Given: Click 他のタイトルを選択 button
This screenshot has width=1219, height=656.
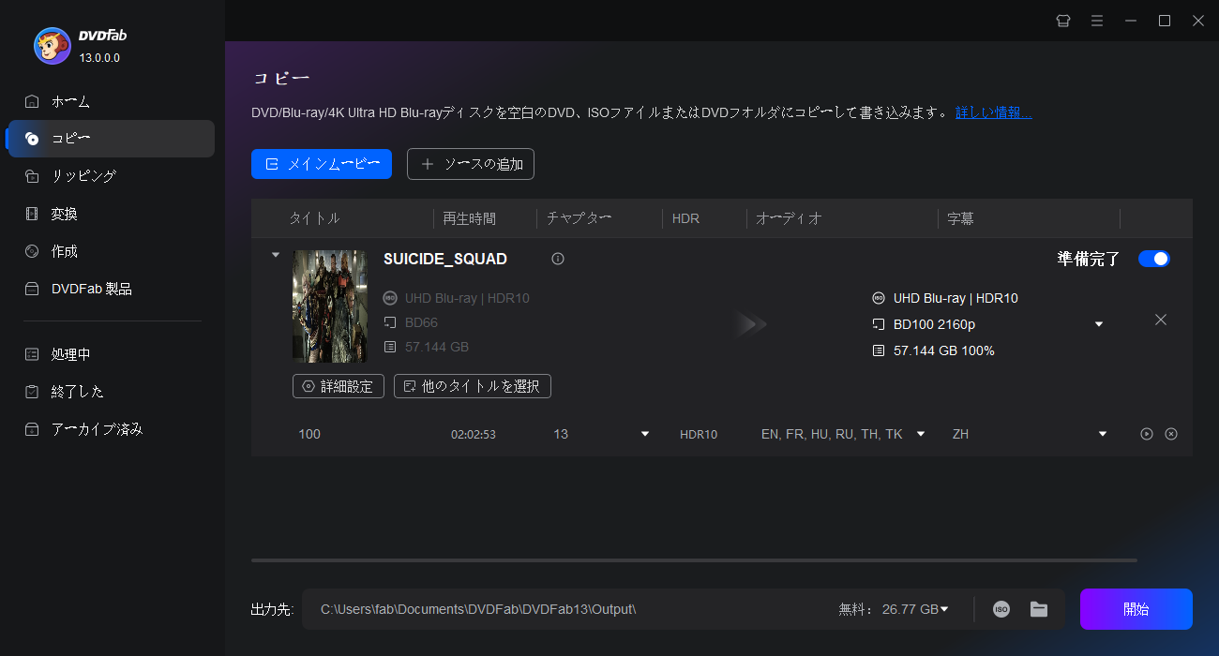Looking at the screenshot, I should pos(473,386).
